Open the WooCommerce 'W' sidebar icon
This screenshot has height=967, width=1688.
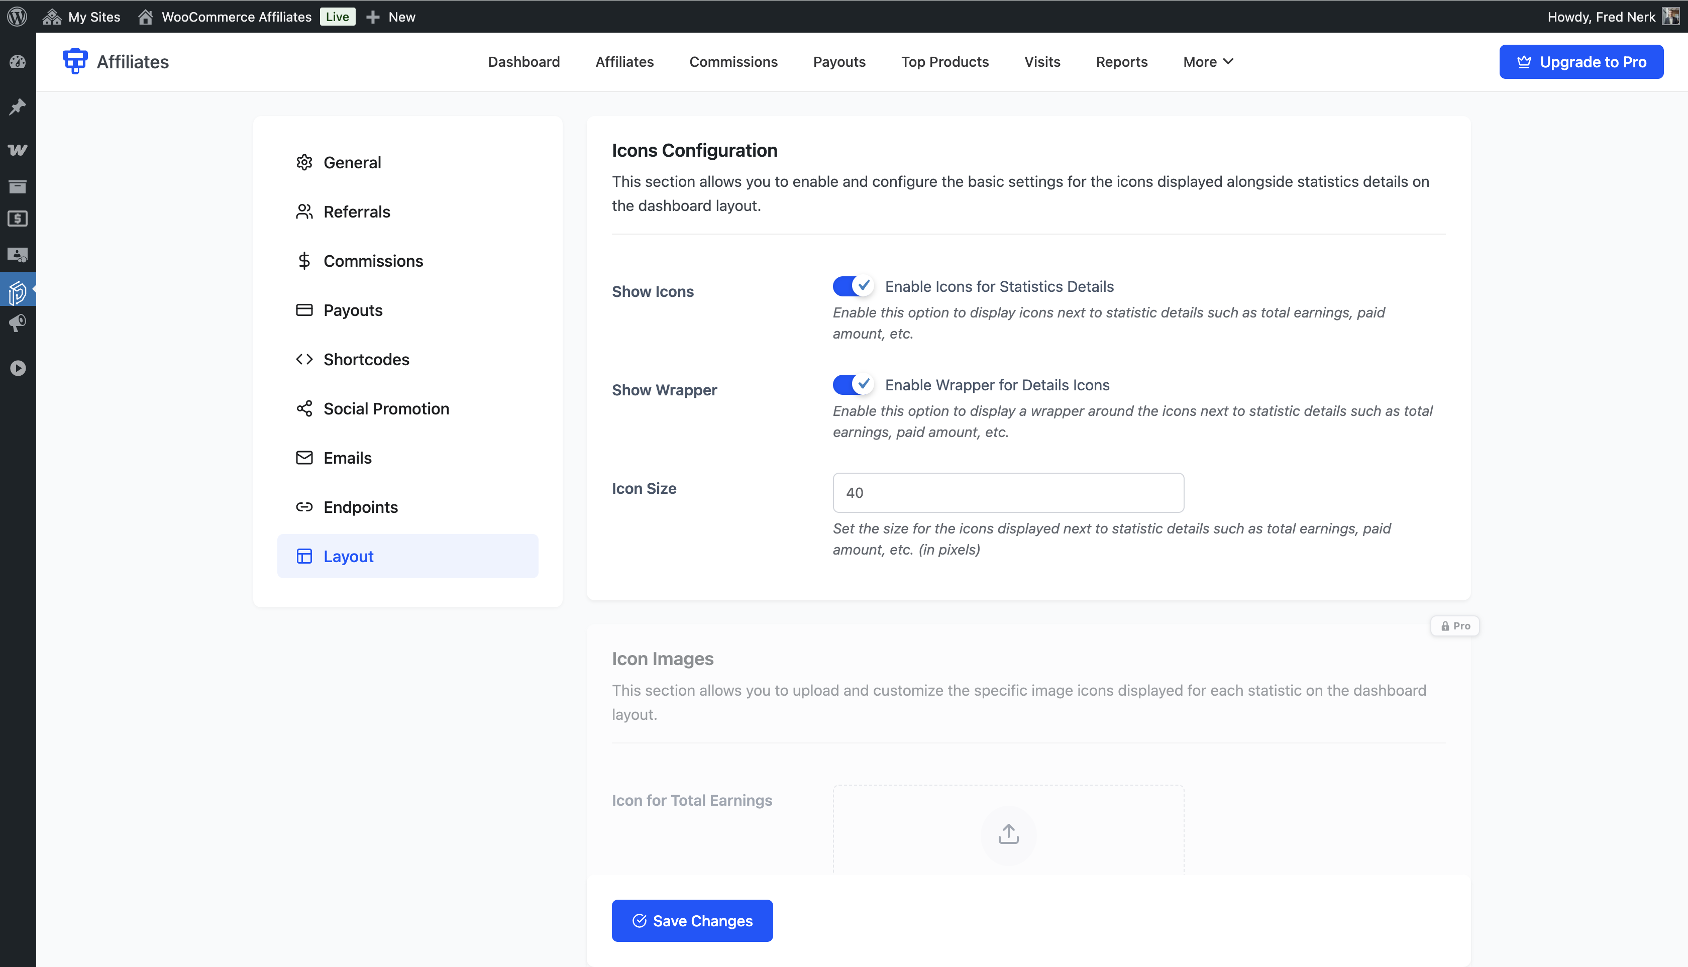[x=18, y=149]
